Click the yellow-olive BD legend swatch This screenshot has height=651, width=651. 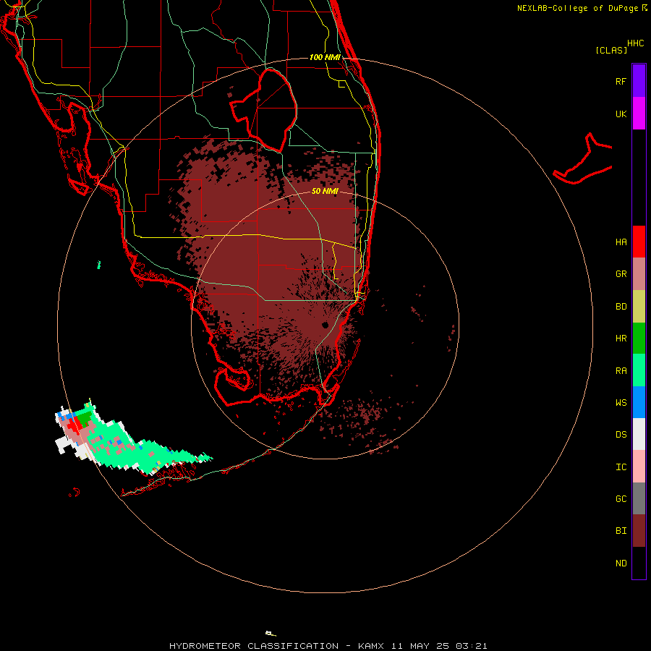639,306
